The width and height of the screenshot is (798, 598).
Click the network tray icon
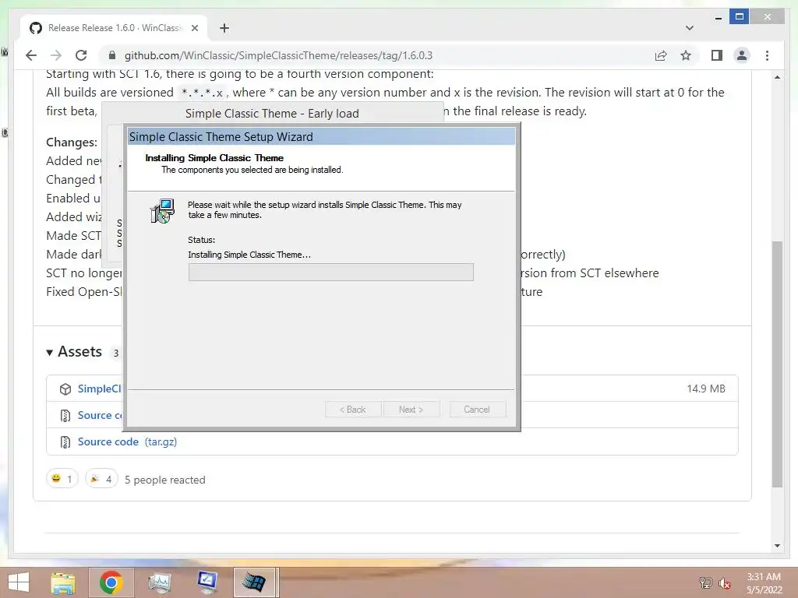pos(705,582)
